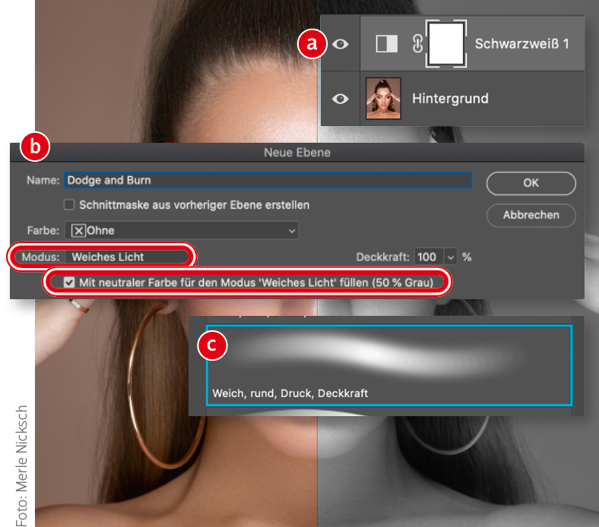
Task: Select the Weich, rund, Druck, Deckkraft brush preset
Action: pyautogui.click(x=389, y=365)
